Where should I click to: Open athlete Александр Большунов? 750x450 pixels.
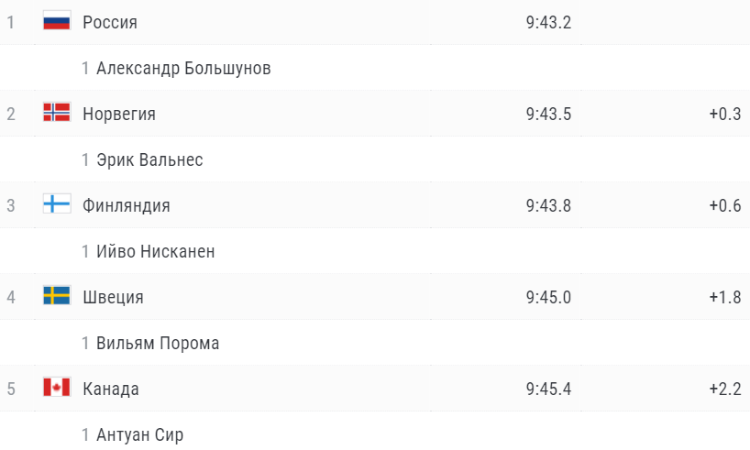pyautogui.click(x=183, y=68)
